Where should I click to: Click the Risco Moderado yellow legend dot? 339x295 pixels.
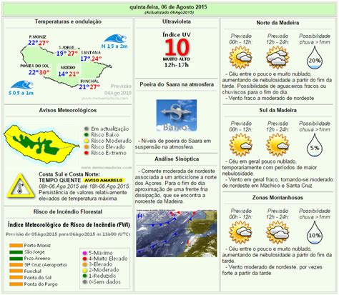pyautogui.click(x=87, y=141)
